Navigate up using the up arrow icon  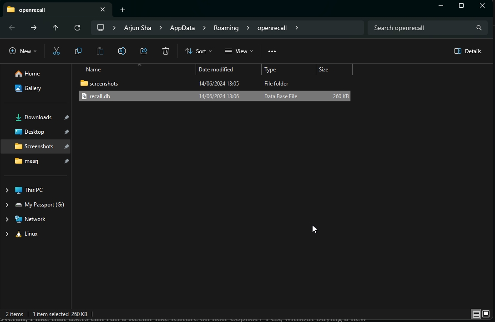[x=56, y=28]
